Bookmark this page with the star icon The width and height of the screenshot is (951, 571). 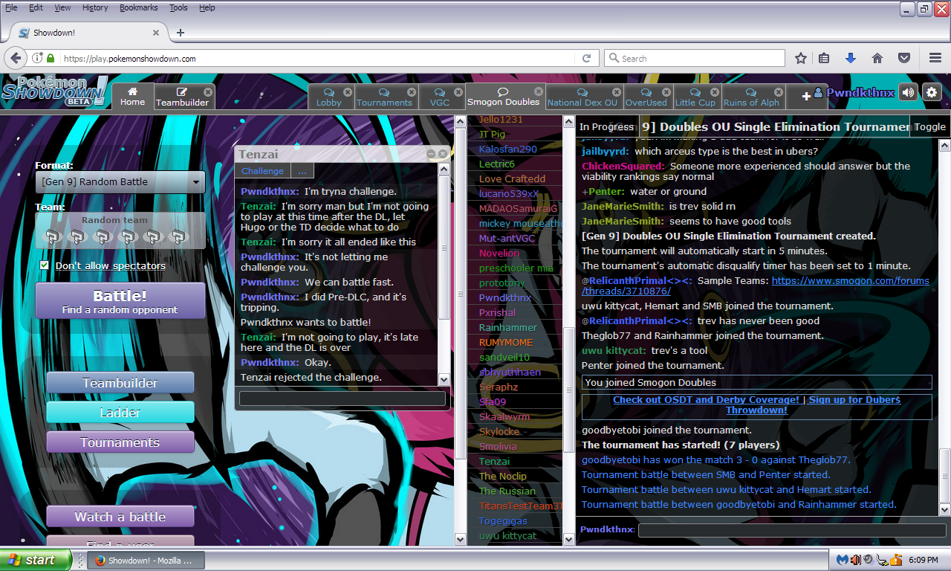(x=801, y=58)
